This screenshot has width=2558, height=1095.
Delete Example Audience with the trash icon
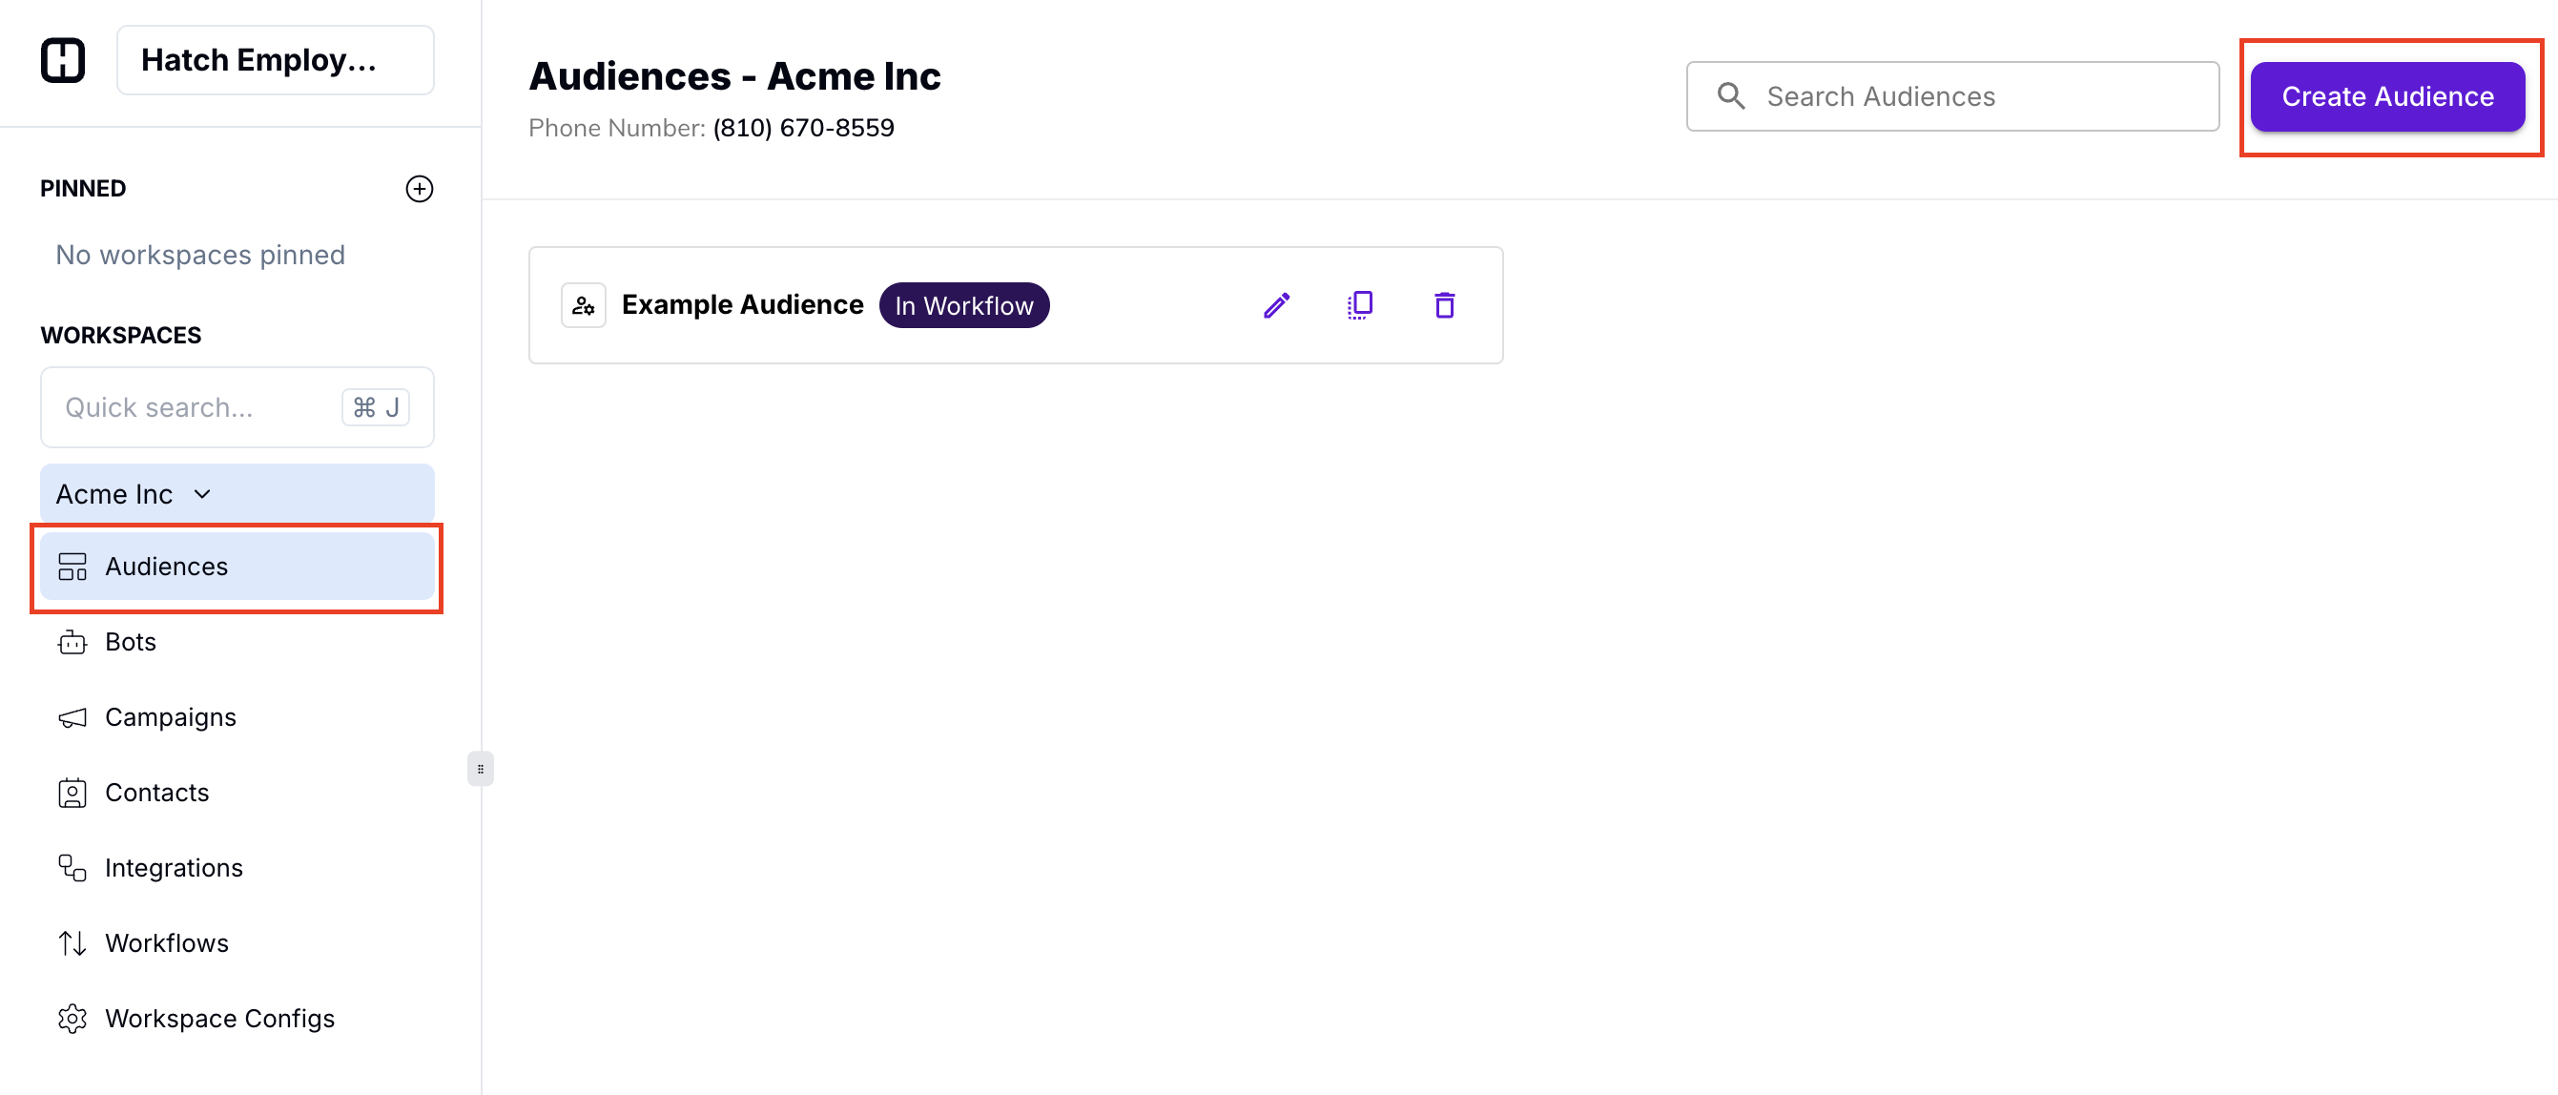coord(1444,305)
